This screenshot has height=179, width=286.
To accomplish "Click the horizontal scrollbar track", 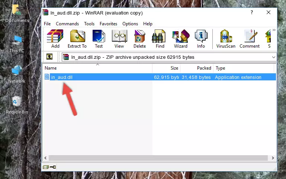I will [x=158, y=158].
